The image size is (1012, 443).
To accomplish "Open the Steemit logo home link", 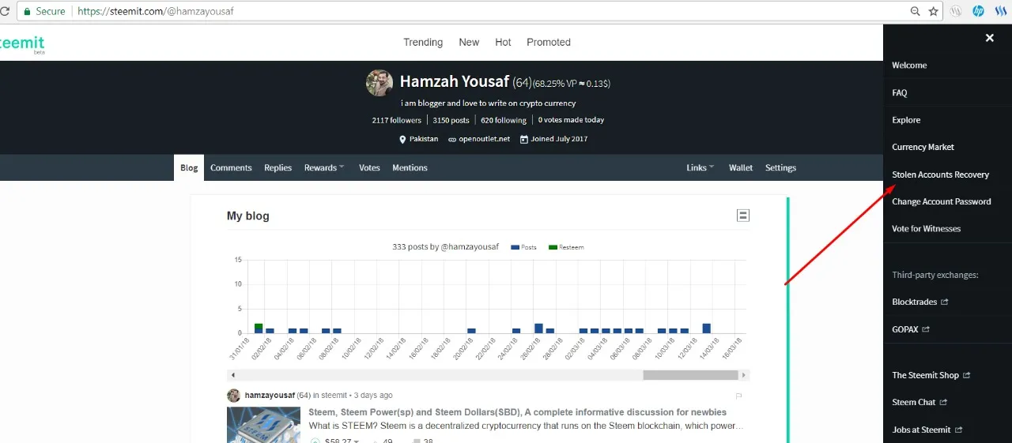I will pyautogui.click(x=21, y=43).
